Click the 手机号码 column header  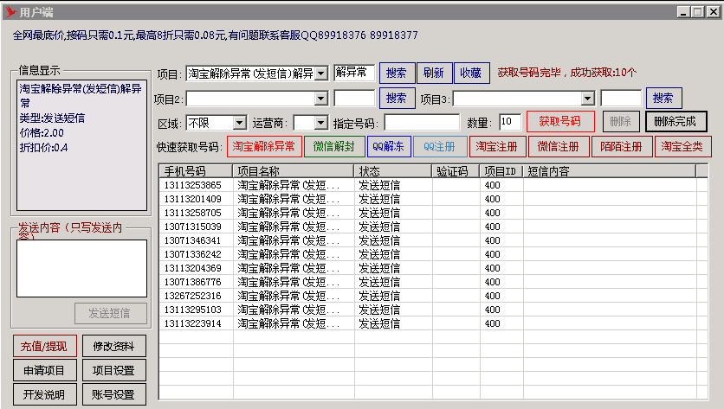[x=196, y=171]
